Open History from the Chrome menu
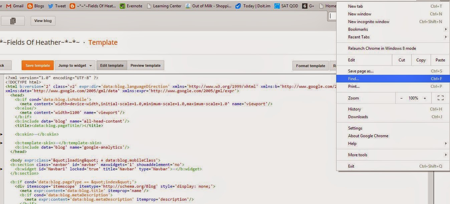 (393, 109)
